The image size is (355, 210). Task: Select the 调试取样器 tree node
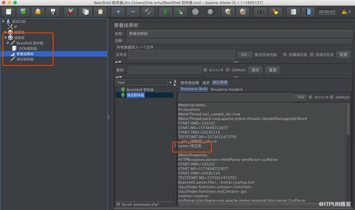[25, 59]
